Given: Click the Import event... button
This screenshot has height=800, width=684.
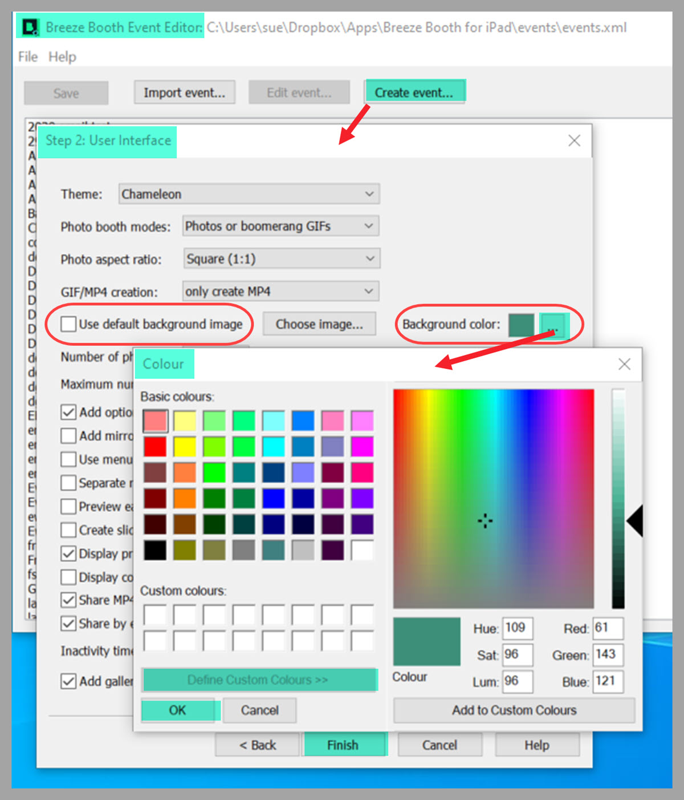Looking at the screenshot, I should (185, 92).
